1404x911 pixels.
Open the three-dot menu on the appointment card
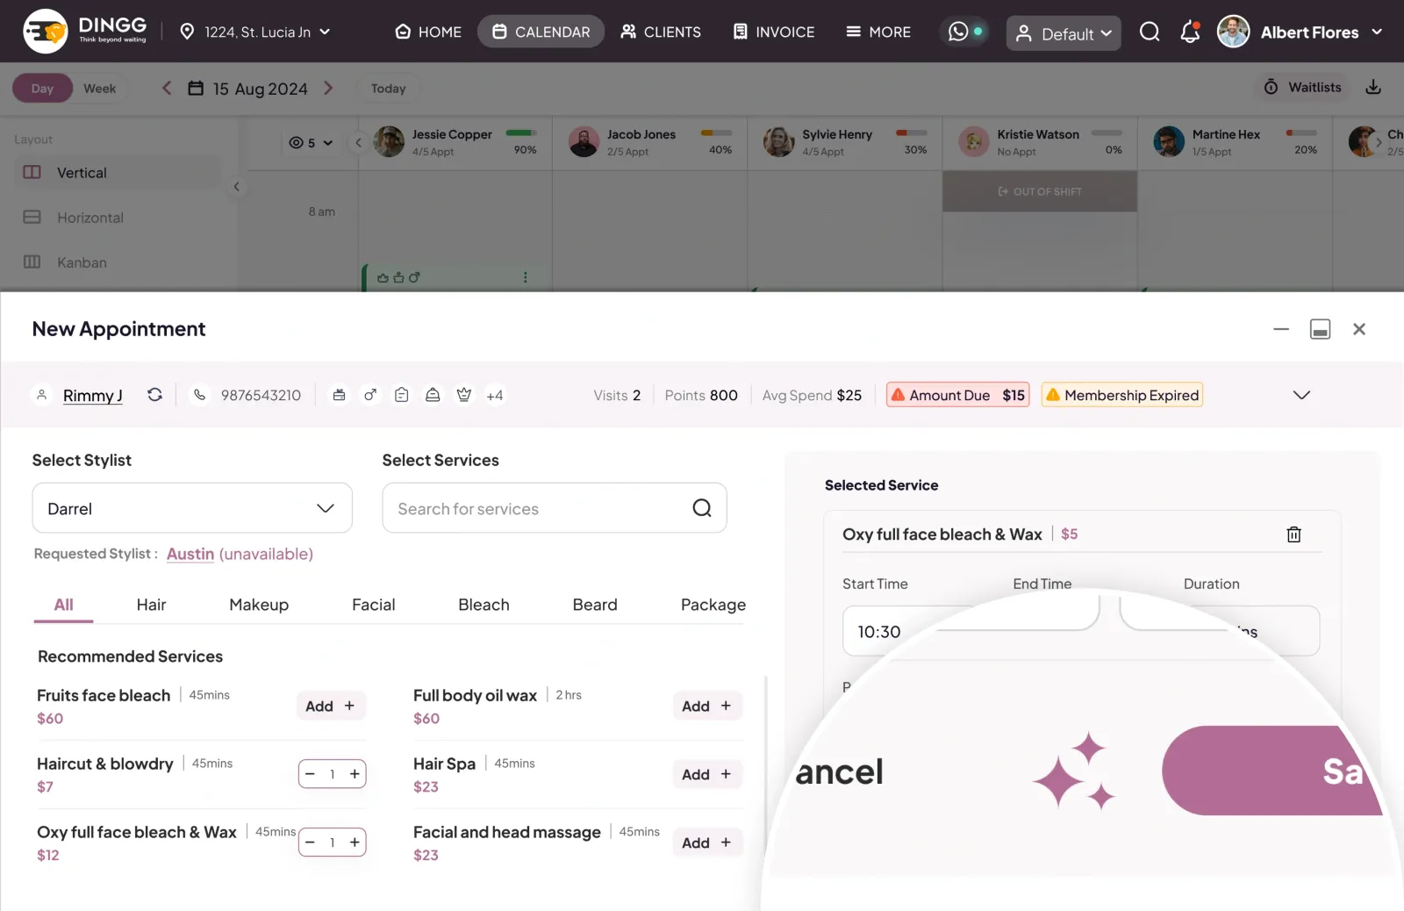[526, 277]
